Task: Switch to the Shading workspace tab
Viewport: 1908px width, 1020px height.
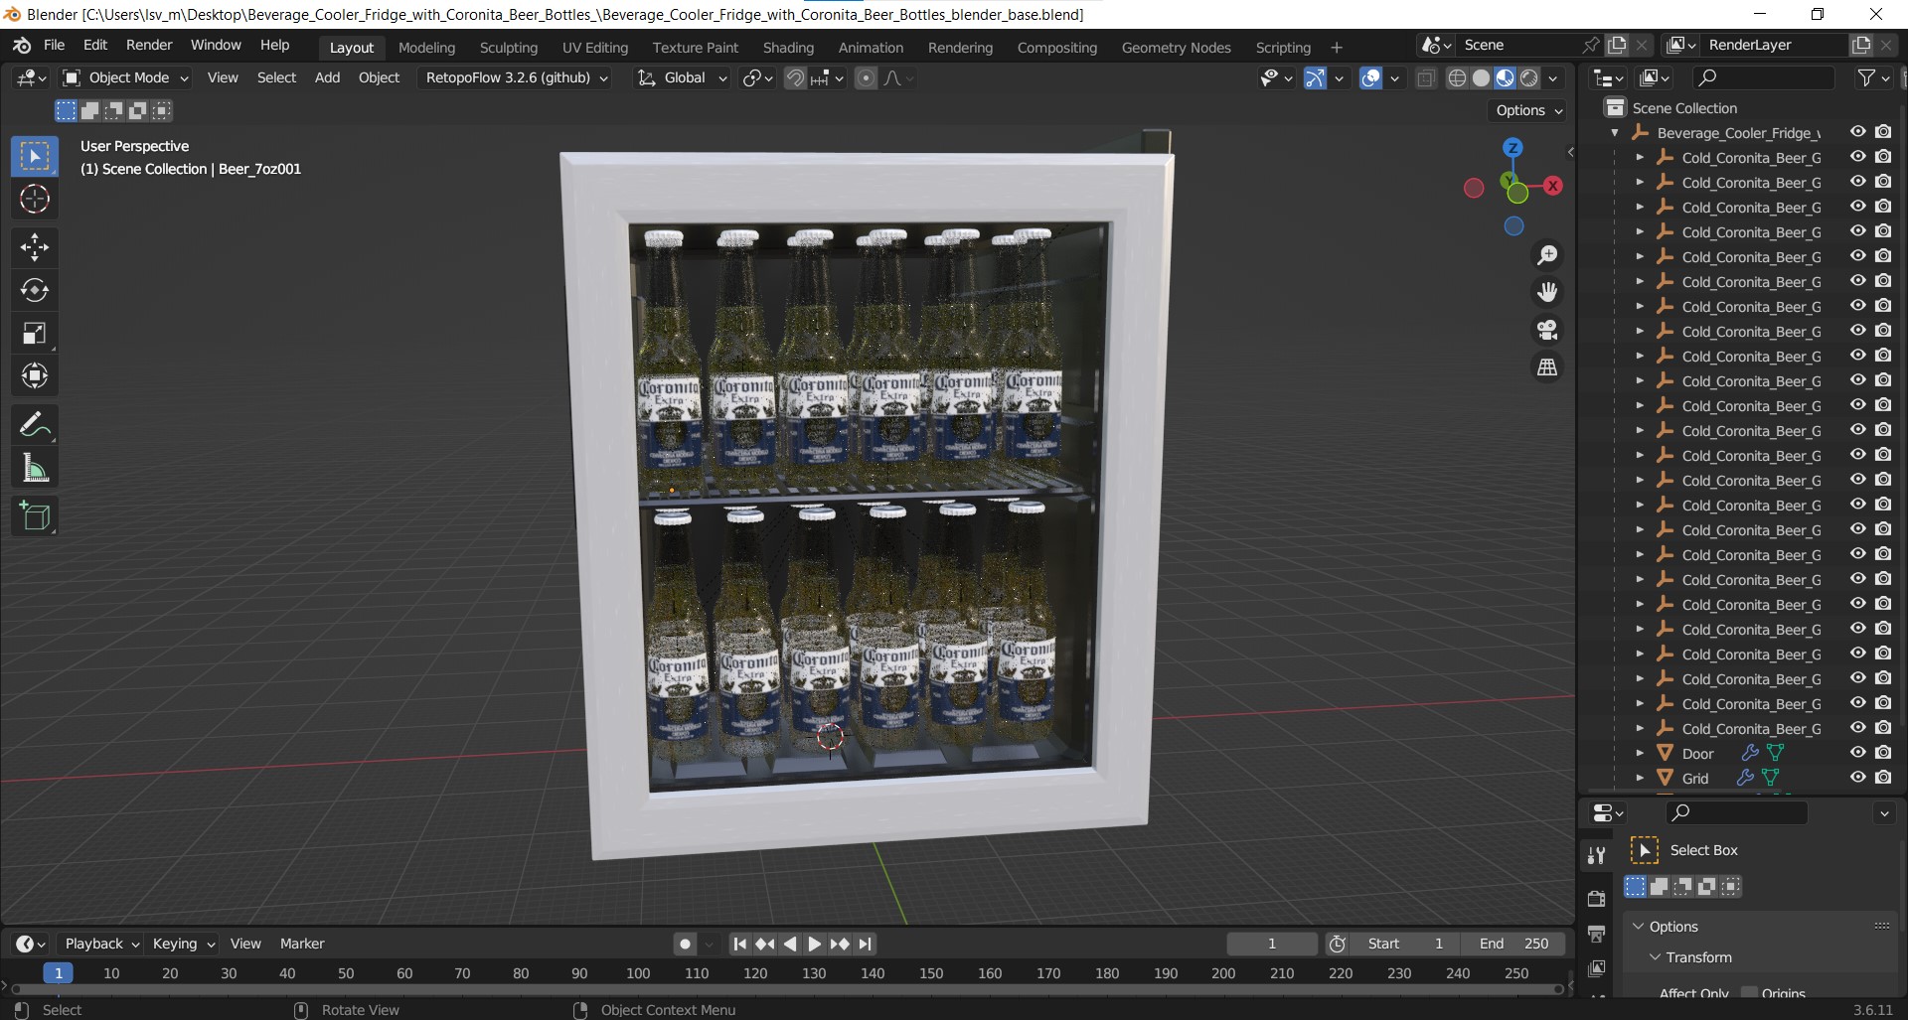Action: click(788, 48)
